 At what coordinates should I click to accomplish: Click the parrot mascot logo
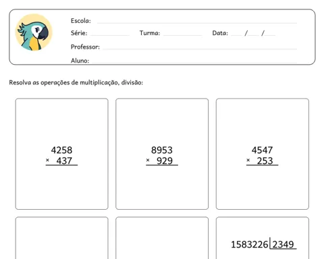(x=34, y=32)
